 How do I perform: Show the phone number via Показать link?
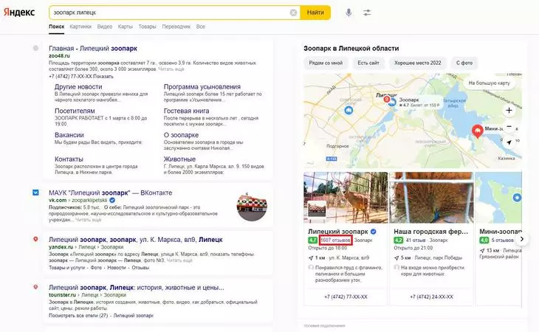[103, 77]
